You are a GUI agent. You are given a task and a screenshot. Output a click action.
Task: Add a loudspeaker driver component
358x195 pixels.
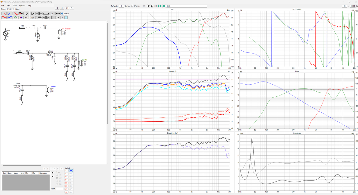[52, 18]
